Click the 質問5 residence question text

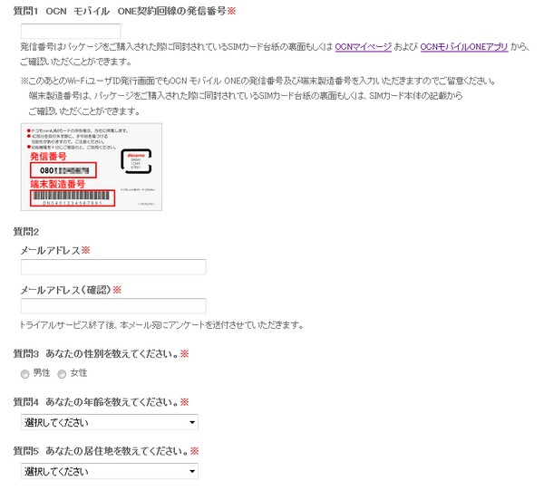click(106, 451)
